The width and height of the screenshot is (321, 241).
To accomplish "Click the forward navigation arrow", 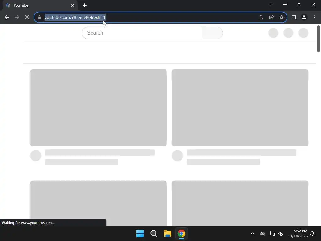I will coord(17,18).
